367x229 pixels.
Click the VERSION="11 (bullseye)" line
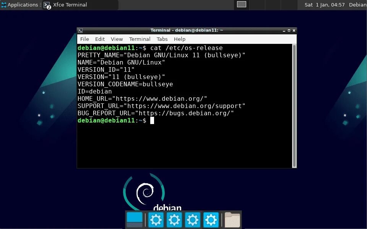[121, 77]
